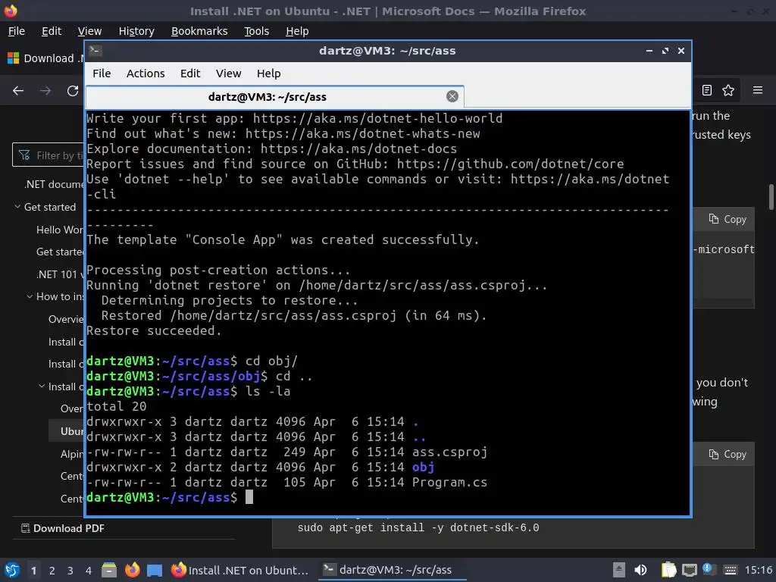Go back in Firefox
The width and height of the screenshot is (776, 582).
18,91
